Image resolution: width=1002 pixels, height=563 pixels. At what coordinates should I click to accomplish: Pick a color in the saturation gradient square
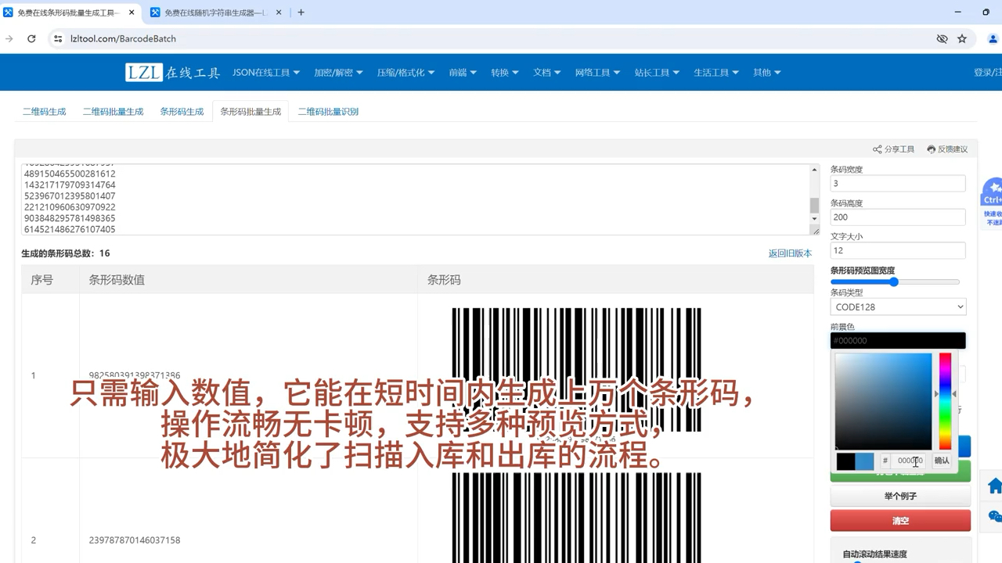pyautogui.click(x=883, y=401)
